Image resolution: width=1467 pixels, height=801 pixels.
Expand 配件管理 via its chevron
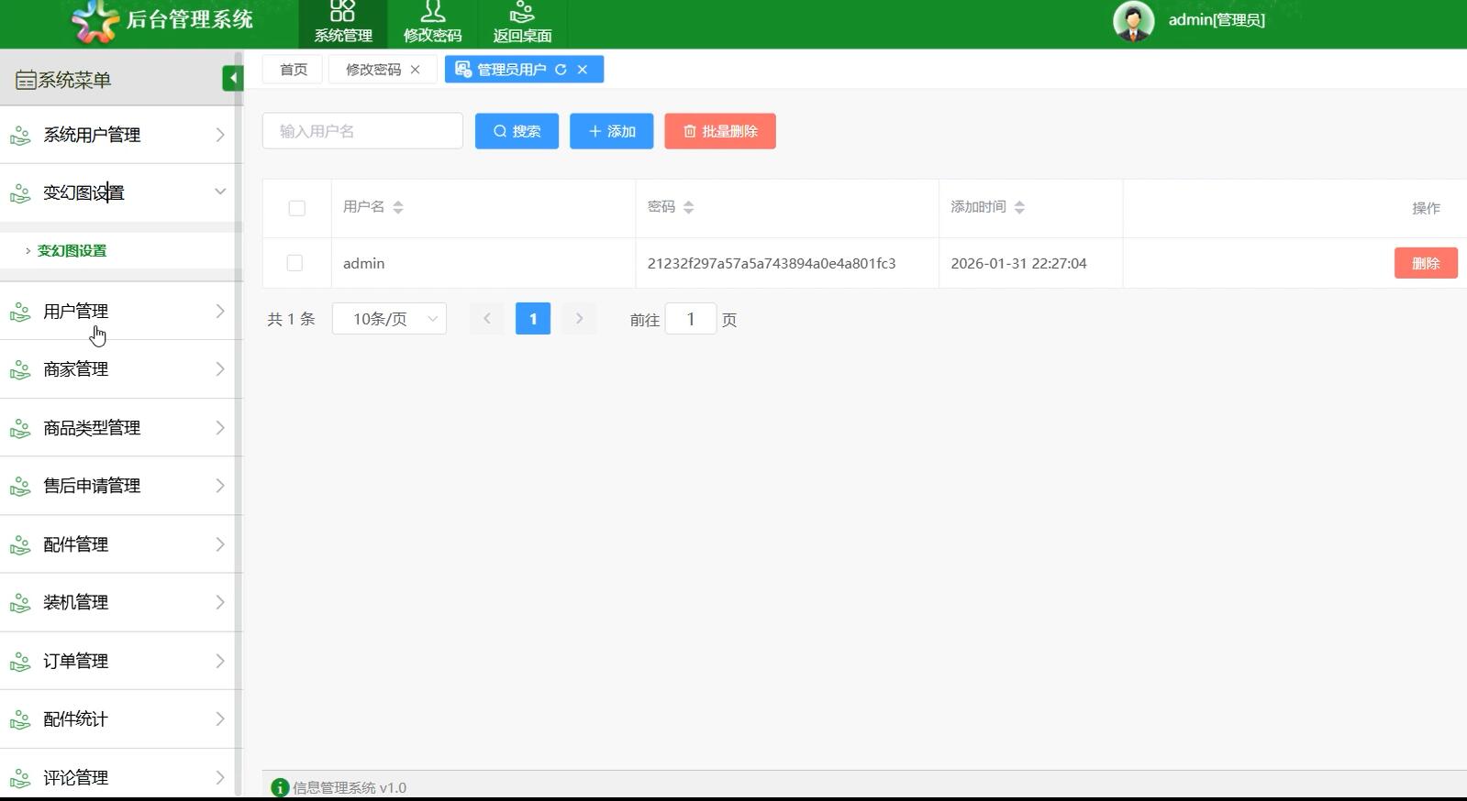pos(220,544)
